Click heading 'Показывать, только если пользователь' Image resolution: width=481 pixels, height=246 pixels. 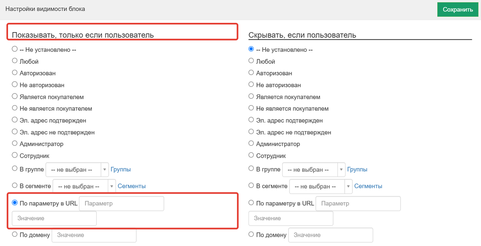click(83, 35)
